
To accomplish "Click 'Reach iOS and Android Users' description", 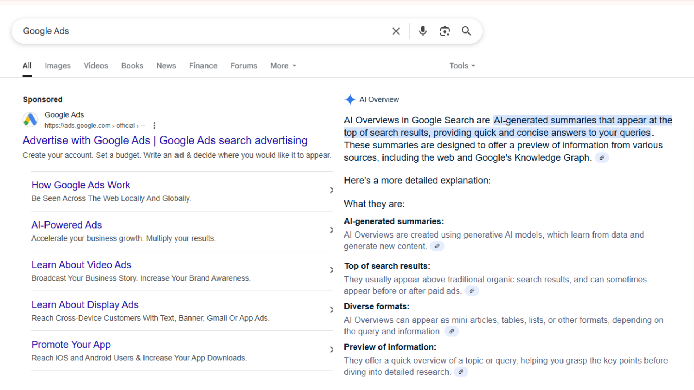I will point(139,358).
